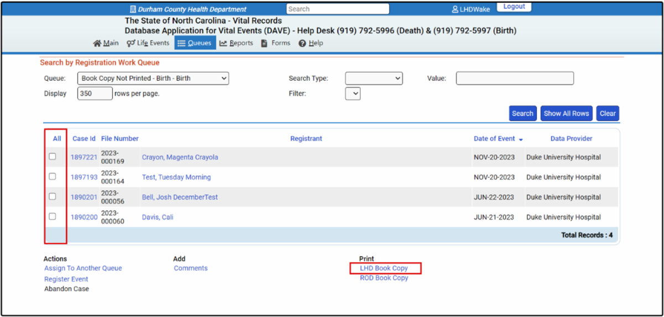
Task: Sort by the Registrant column header
Action: pos(306,139)
